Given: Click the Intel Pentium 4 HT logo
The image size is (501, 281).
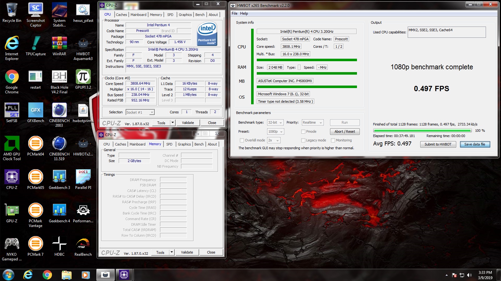Looking at the screenshot, I should [207, 34].
